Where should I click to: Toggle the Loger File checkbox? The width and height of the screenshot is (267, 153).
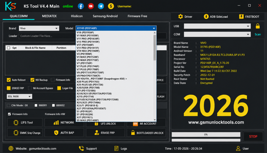coord(59,88)
